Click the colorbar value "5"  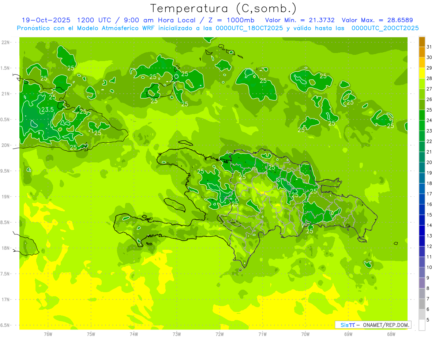pyautogui.click(x=428, y=320)
